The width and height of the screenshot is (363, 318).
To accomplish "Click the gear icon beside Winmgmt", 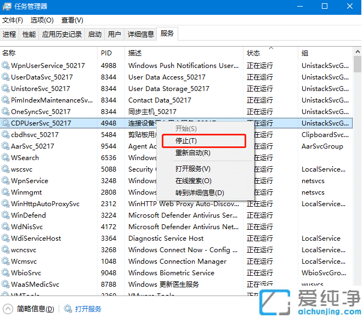I will tap(5, 192).
